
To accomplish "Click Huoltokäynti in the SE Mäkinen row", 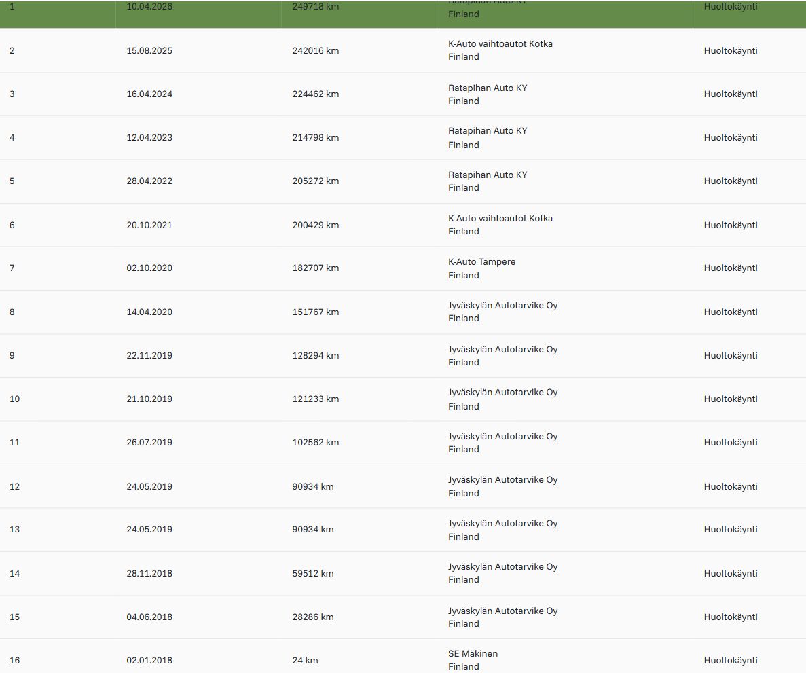I will click(x=731, y=660).
